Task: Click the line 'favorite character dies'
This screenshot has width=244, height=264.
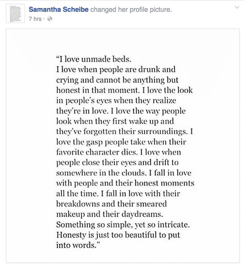Action: (x=119, y=152)
